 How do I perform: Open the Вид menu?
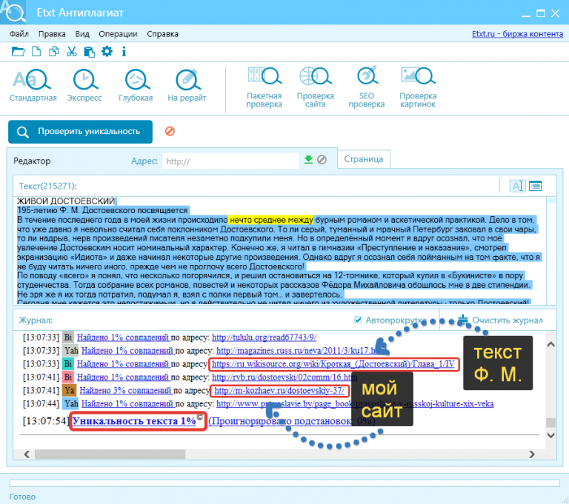coord(82,34)
